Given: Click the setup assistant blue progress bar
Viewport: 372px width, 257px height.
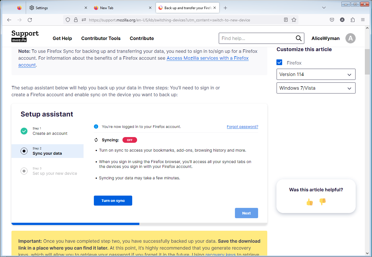Looking at the screenshot, I should (75, 224).
